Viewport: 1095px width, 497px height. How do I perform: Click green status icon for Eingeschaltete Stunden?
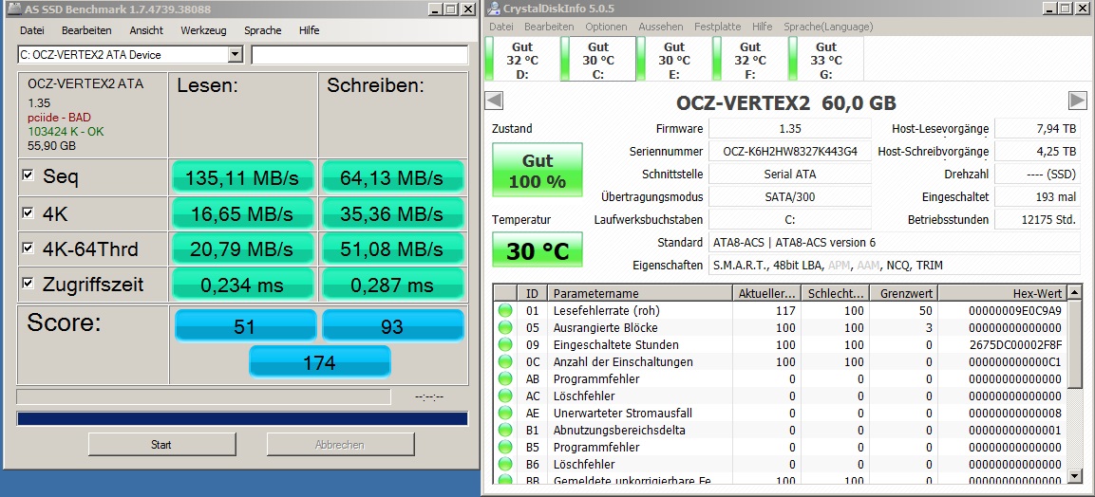[505, 345]
